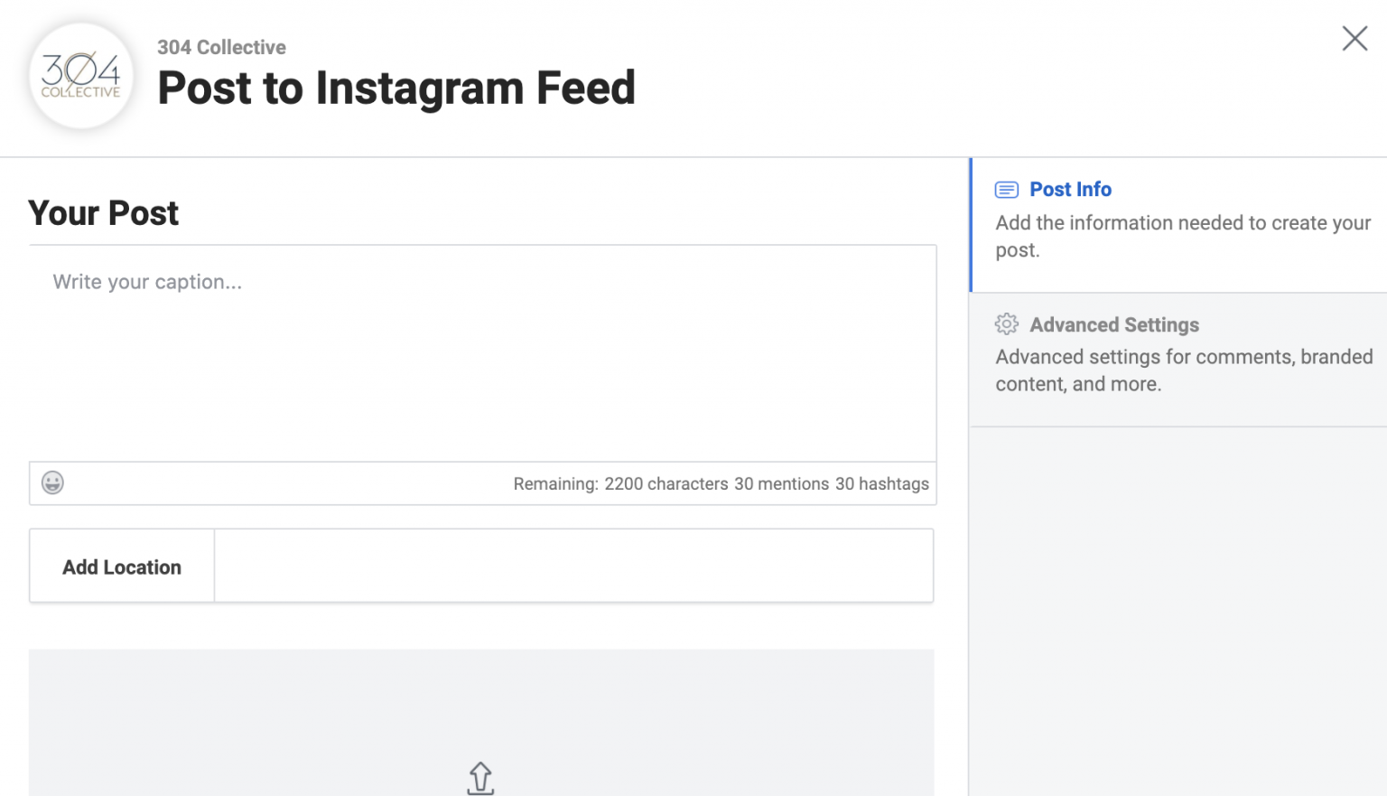This screenshot has width=1387, height=796.
Task: Dismiss the Post to Instagram Feed dialog
Action: pos(1354,39)
